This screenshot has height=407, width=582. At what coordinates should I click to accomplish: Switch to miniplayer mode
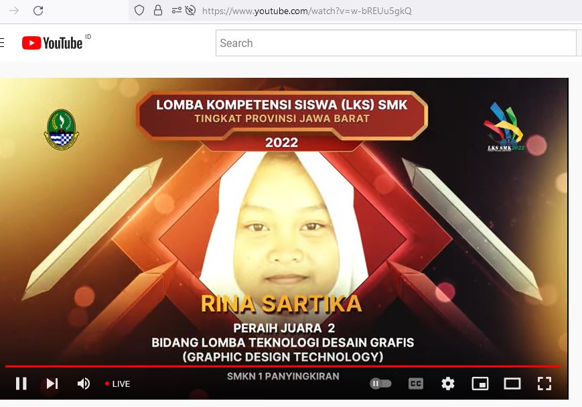(480, 384)
